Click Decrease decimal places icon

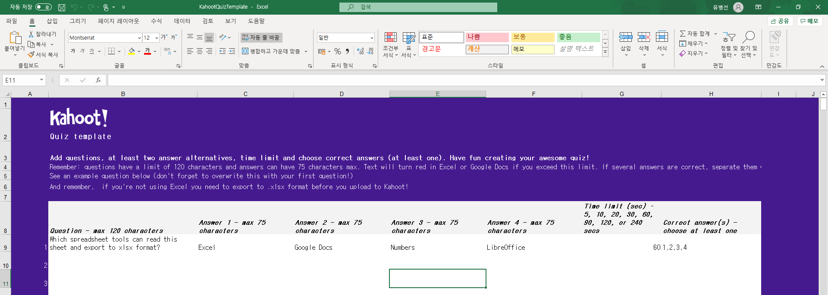[370, 51]
